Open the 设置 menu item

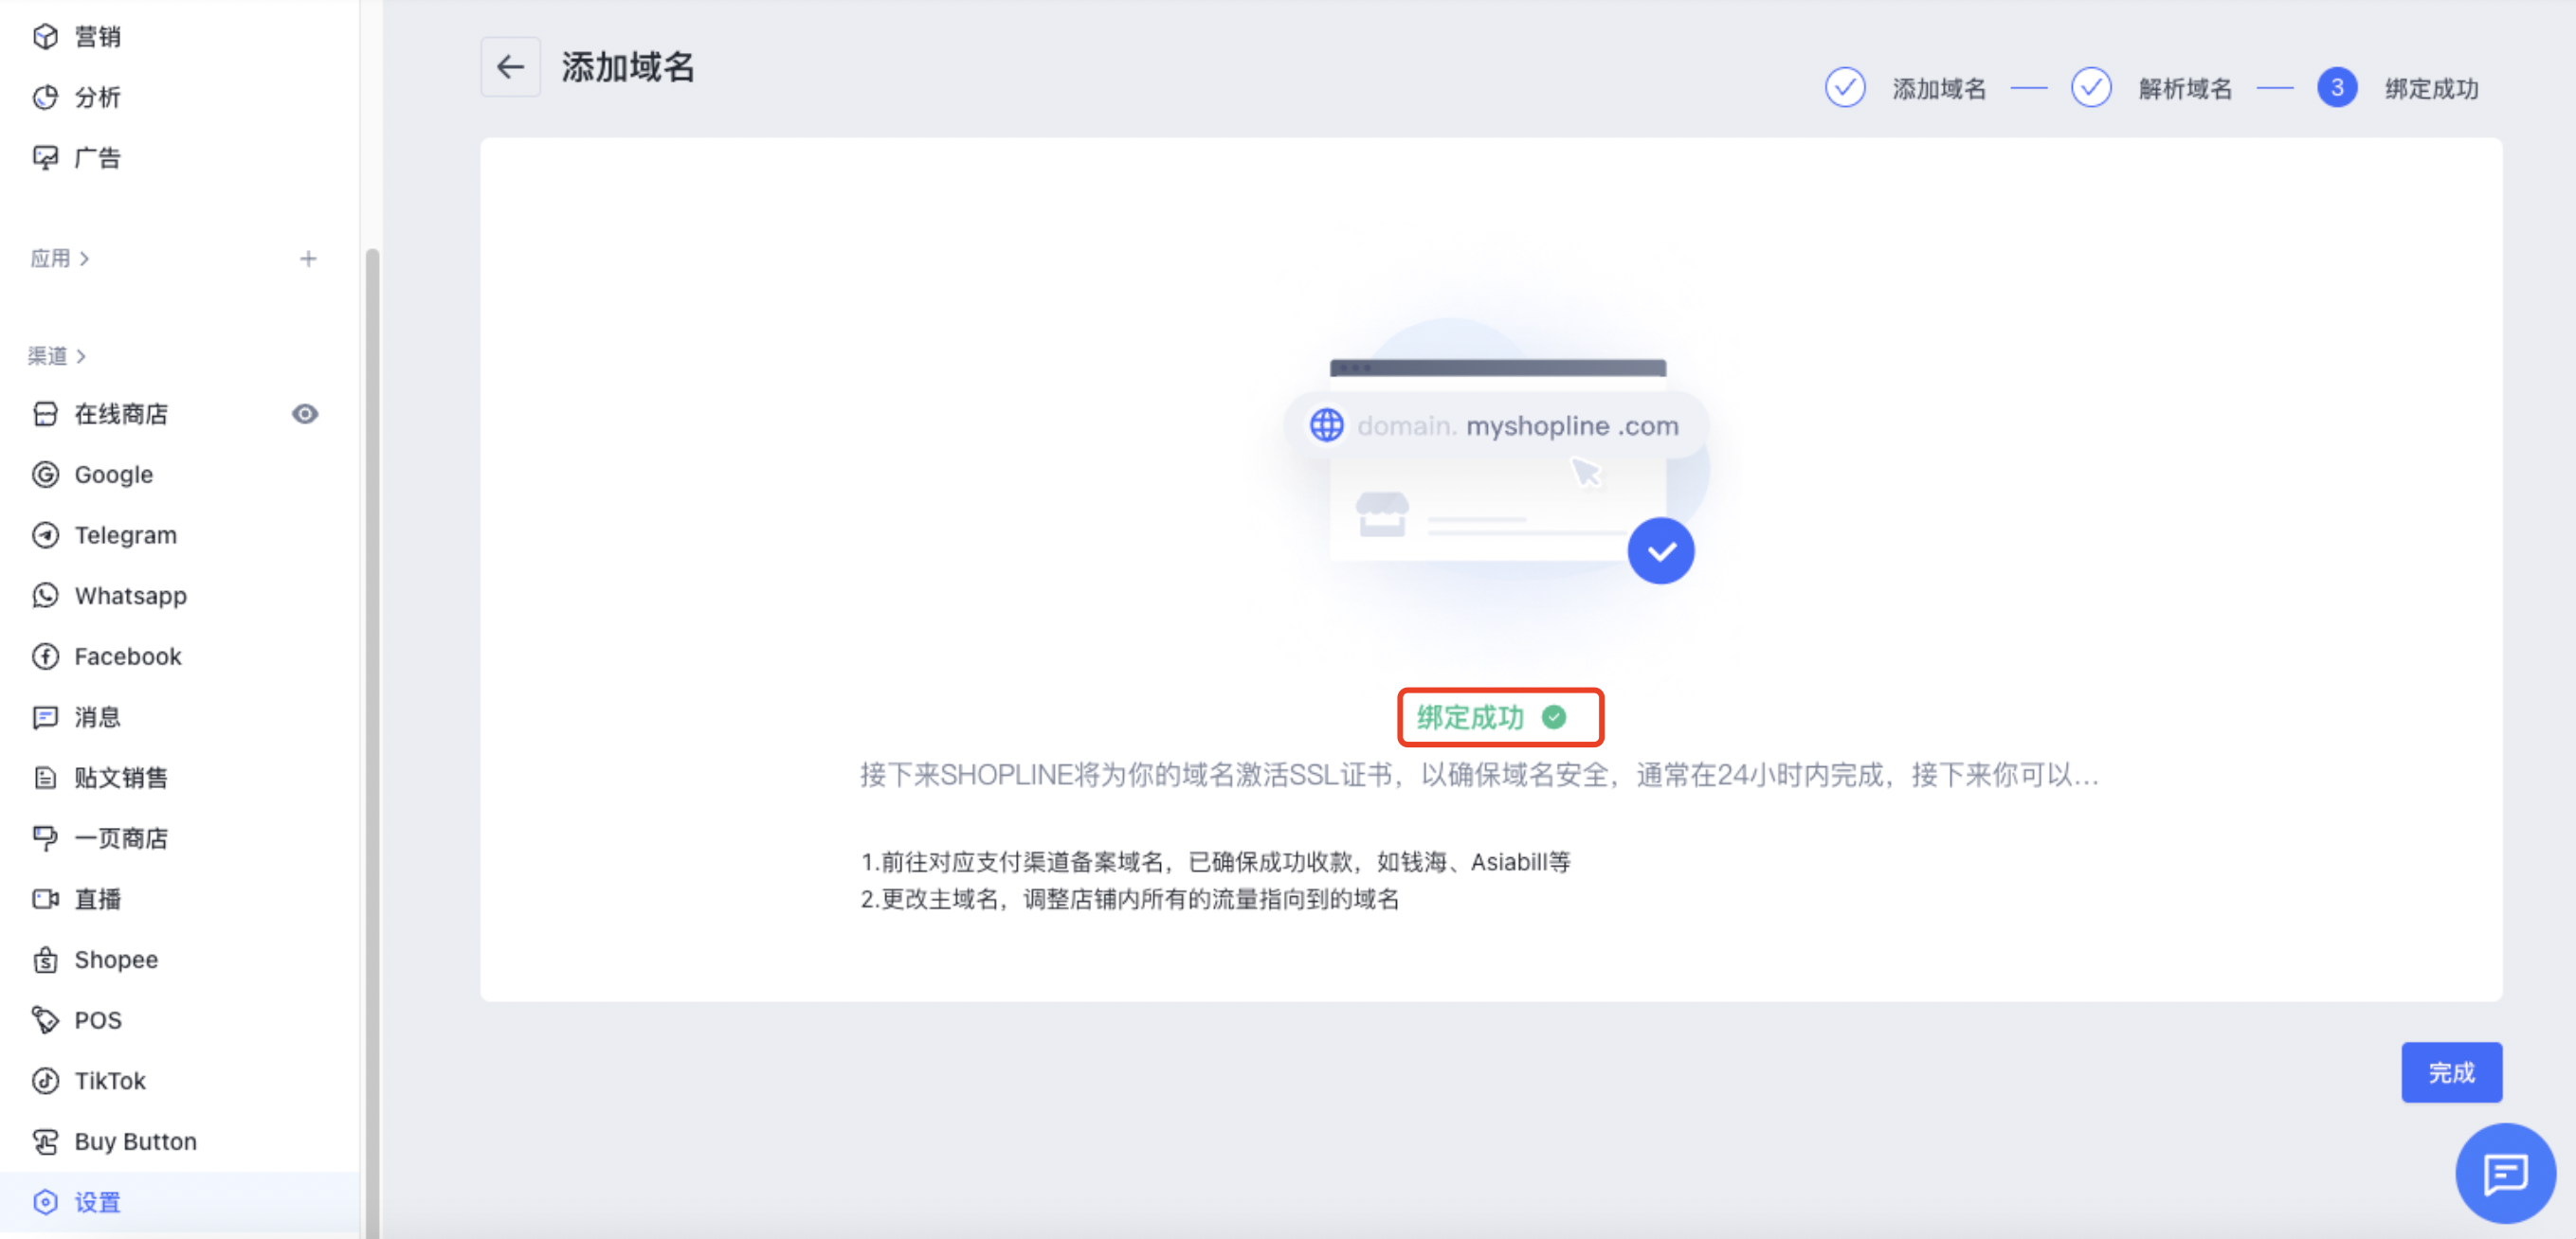(97, 1202)
